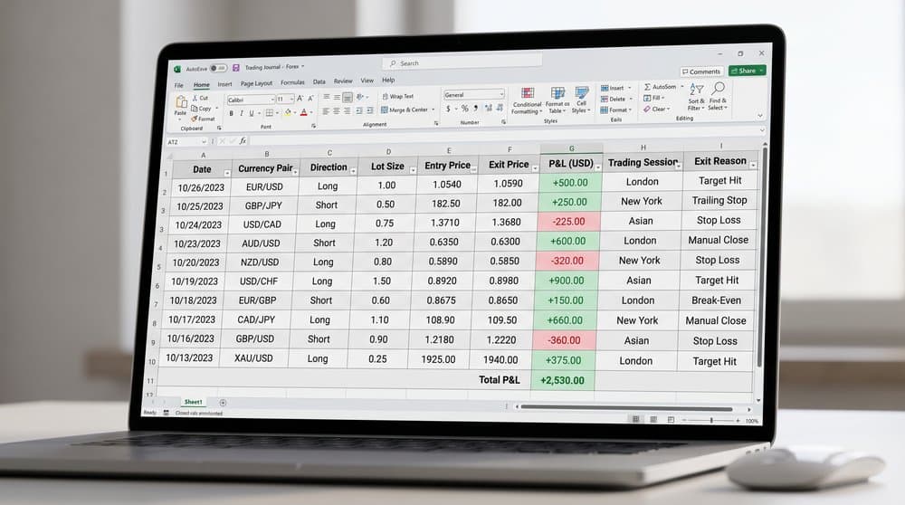The image size is (905, 505).
Task: Switch to the Data tab
Action: coord(319,82)
